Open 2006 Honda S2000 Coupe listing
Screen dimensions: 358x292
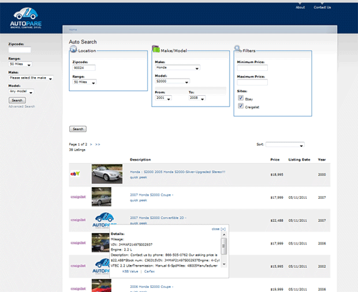tap(151, 287)
